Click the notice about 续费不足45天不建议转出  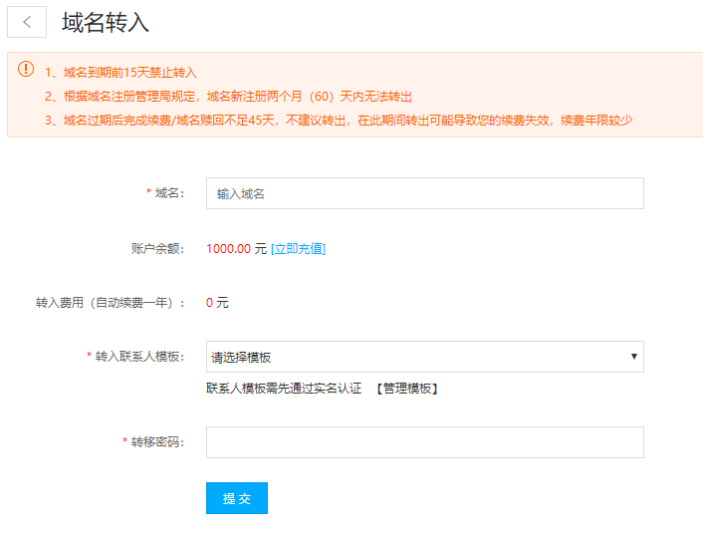pos(339,121)
